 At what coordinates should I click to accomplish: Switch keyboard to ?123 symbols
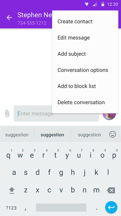click(11, 208)
